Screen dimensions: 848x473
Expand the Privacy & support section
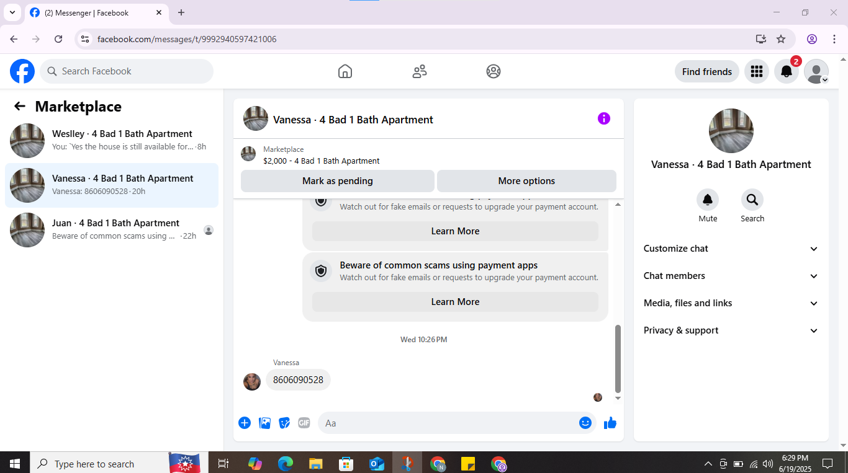pos(731,330)
